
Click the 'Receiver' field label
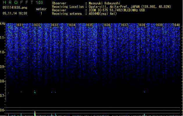[x=59, y=10]
